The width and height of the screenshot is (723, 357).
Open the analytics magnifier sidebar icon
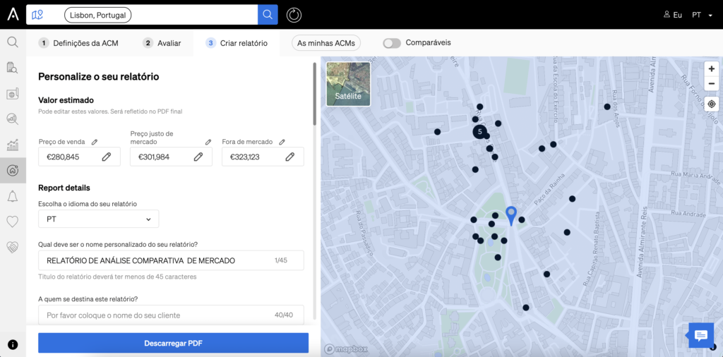coord(13,119)
